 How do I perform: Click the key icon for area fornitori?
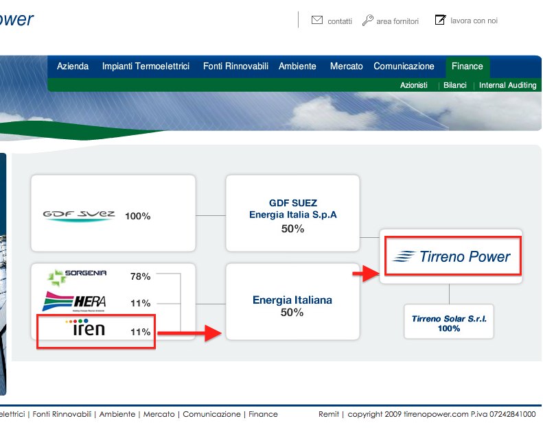click(x=368, y=21)
